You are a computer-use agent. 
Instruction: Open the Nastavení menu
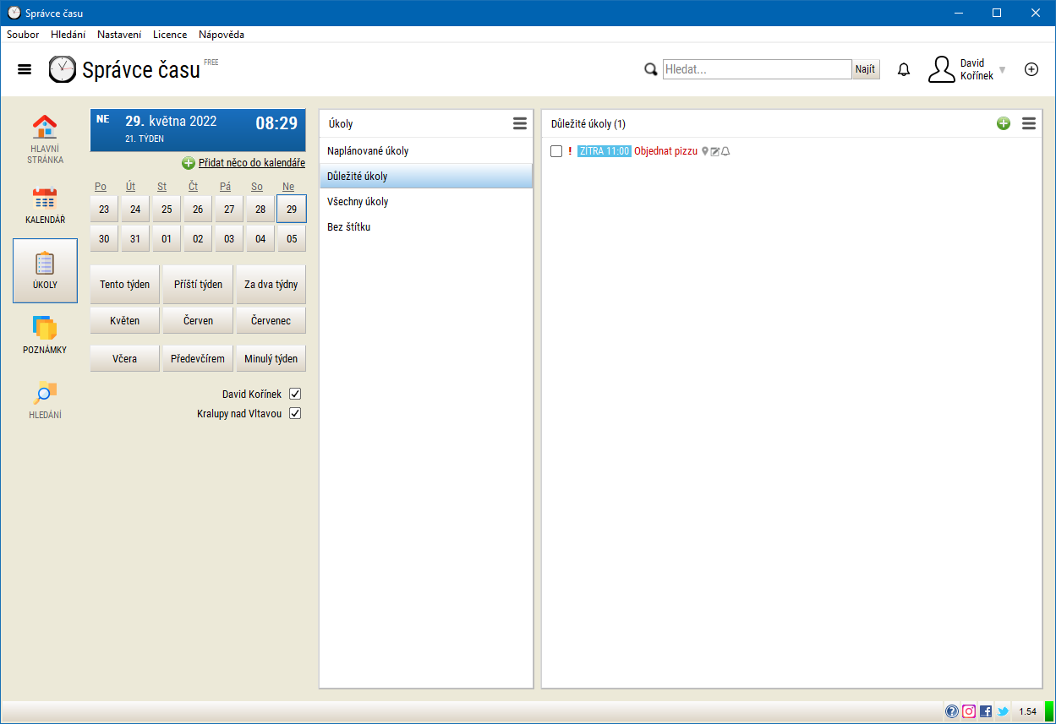click(119, 35)
